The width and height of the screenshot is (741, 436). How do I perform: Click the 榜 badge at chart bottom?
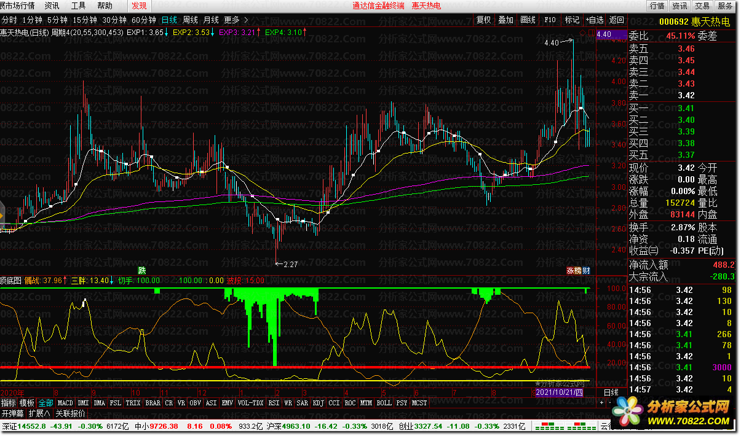point(578,270)
